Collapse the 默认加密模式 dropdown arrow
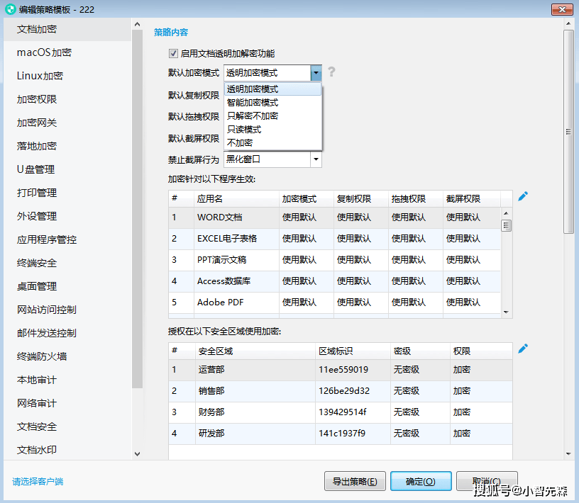Screen dimensions: 579x503 [x=315, y=72]
